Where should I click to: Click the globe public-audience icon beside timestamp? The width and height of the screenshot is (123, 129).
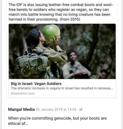pos(81,109)
